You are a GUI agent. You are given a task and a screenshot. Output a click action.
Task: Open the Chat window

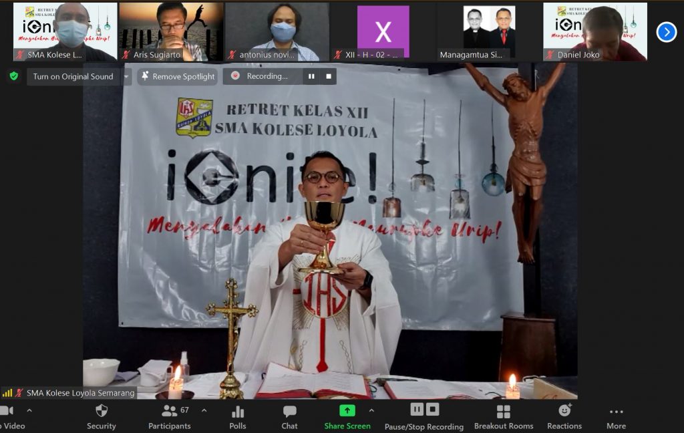click(x=289, y=417)
